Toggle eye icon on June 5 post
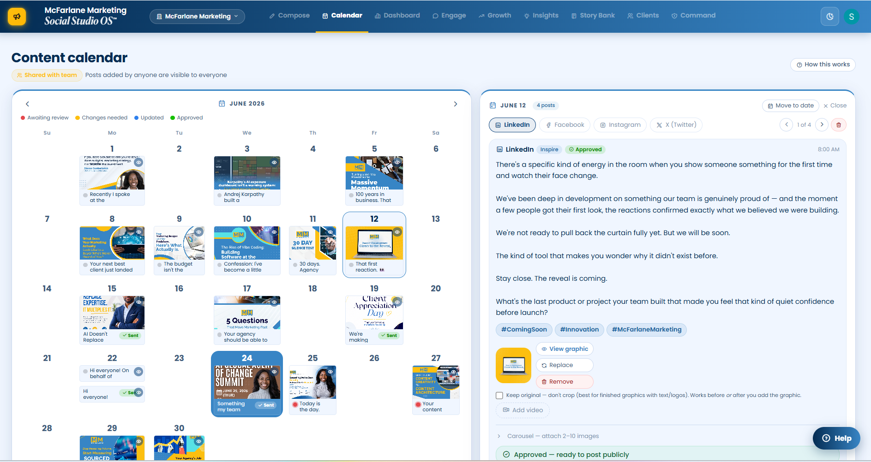Image resolution: width=871 pixels, height=462 pixels. pyautogui.click(x=397, y=162)
